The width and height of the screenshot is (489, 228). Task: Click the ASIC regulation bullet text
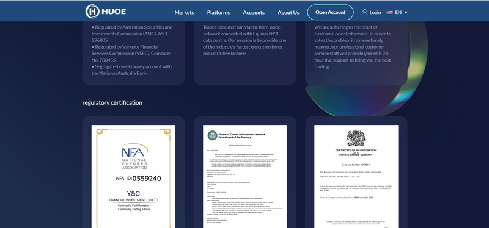pos(132,34)
